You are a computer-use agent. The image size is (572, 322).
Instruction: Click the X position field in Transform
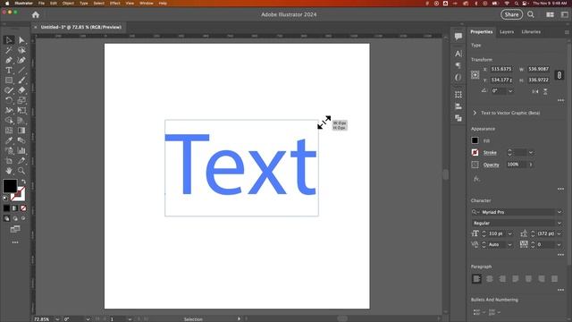501,69
